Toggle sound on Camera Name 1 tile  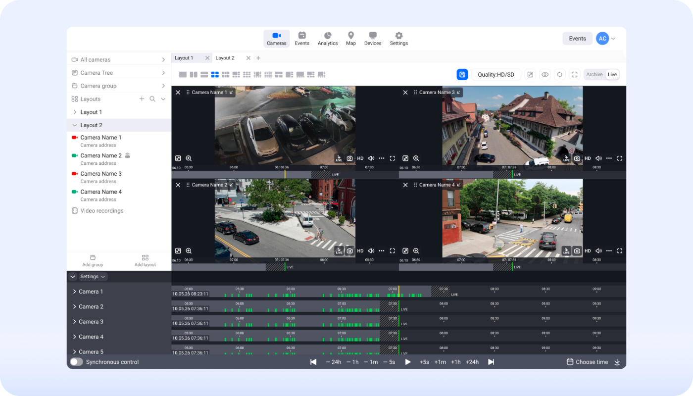pos(371,158)
